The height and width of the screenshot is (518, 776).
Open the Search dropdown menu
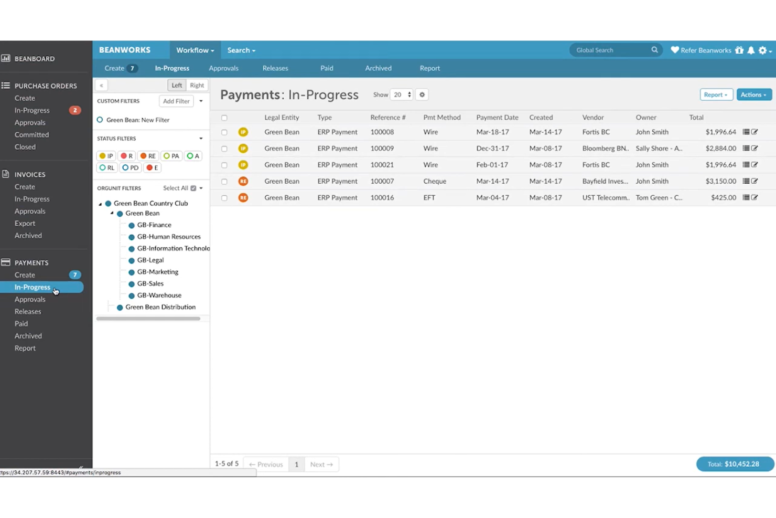(x=241, y=50)
